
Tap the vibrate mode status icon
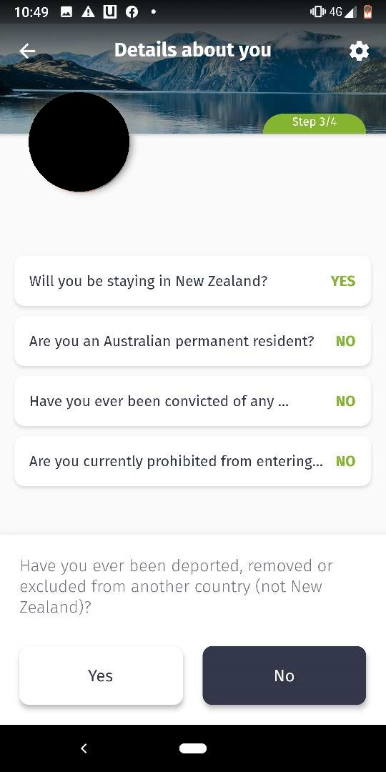[318, 12]
